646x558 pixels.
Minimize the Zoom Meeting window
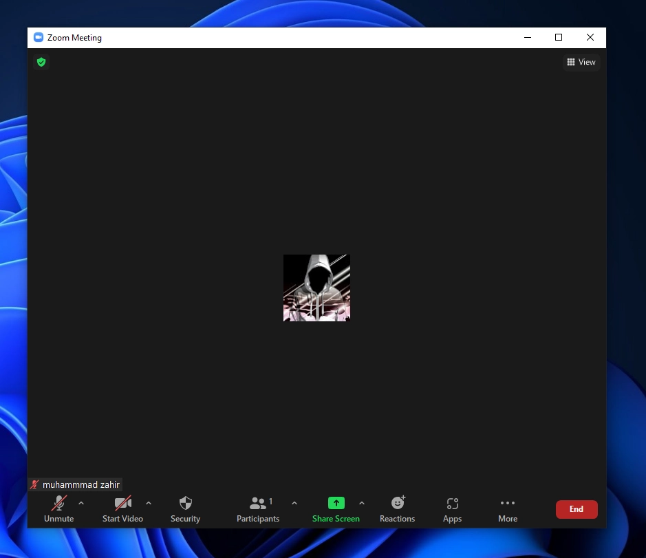pos(527,37)
